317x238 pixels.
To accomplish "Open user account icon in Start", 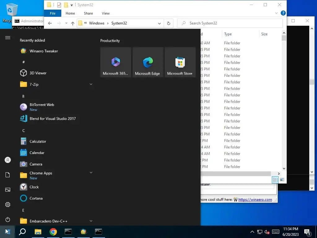I will point(8,160).
